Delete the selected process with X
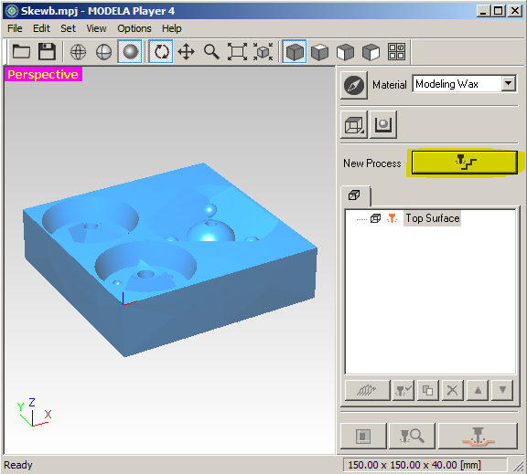Viewport: 527px width, 474px height. click(453, 391)
